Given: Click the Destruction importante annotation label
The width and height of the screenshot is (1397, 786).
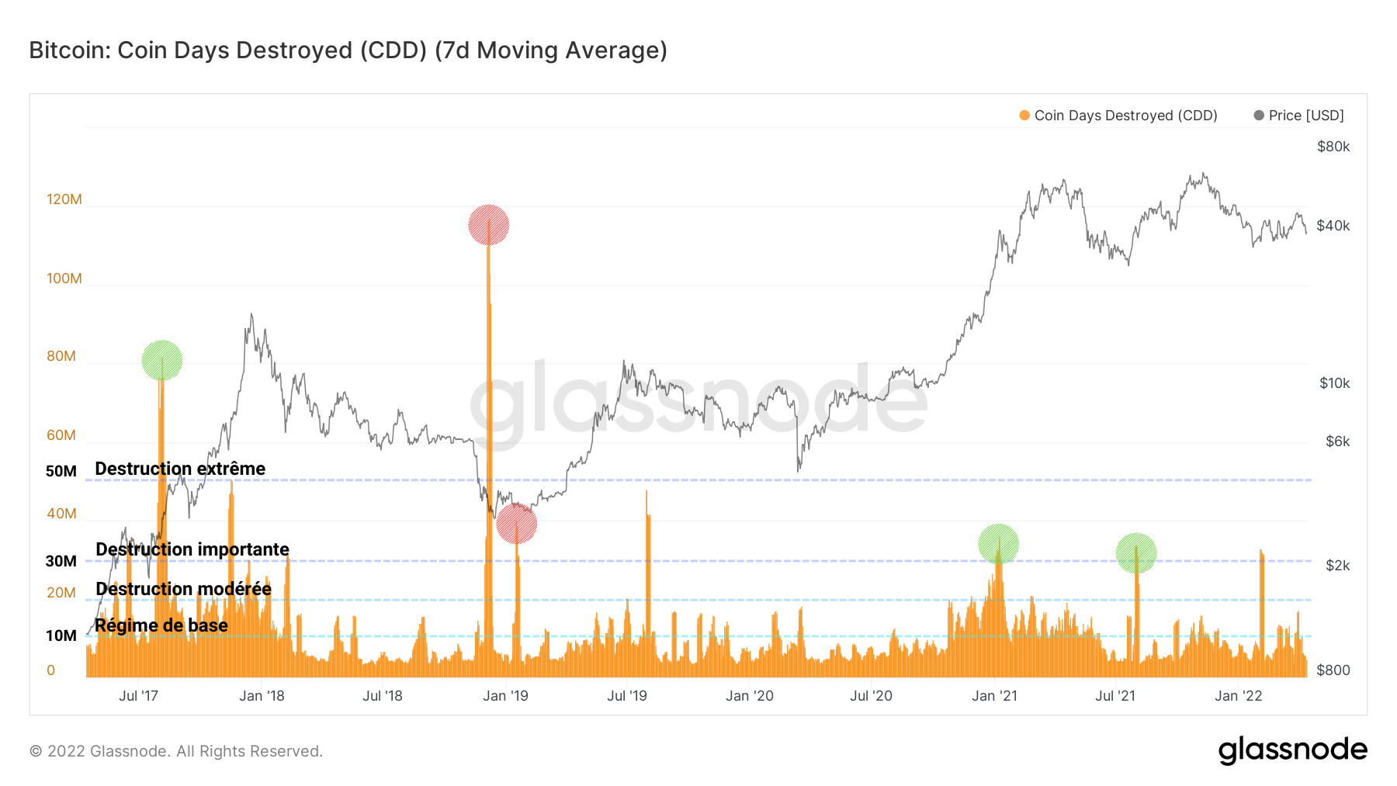Looking at the screenshot, I should pyautogui.click(x=192, y=549).
